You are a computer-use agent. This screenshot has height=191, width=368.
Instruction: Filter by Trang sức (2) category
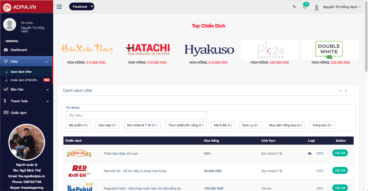click(x=322, y=125)
